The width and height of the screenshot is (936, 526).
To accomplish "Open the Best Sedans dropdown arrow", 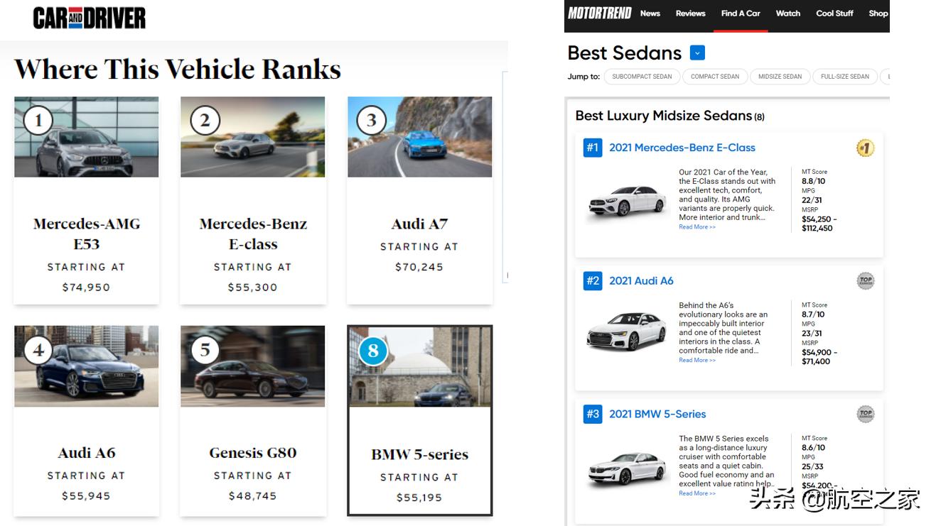I will point(697,53).
